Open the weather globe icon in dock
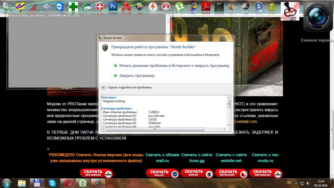The width and height of the screenshot is (334, 188). tap(245, 6)
